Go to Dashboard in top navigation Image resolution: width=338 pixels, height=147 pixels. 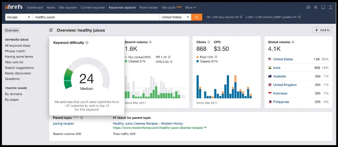35,8
